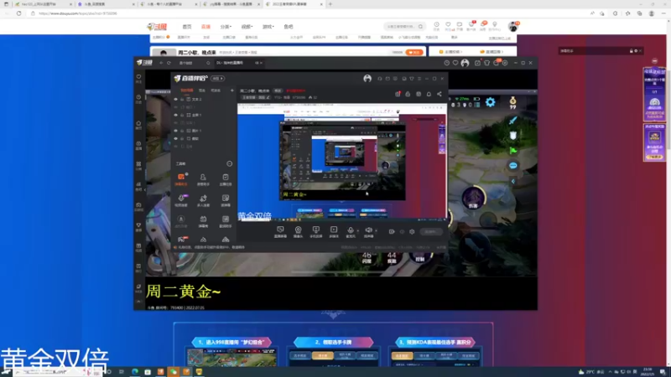The image size is (671, 377).
Task: Expand the 视频 dropdown menu
Action: click(x=247, y=27)
